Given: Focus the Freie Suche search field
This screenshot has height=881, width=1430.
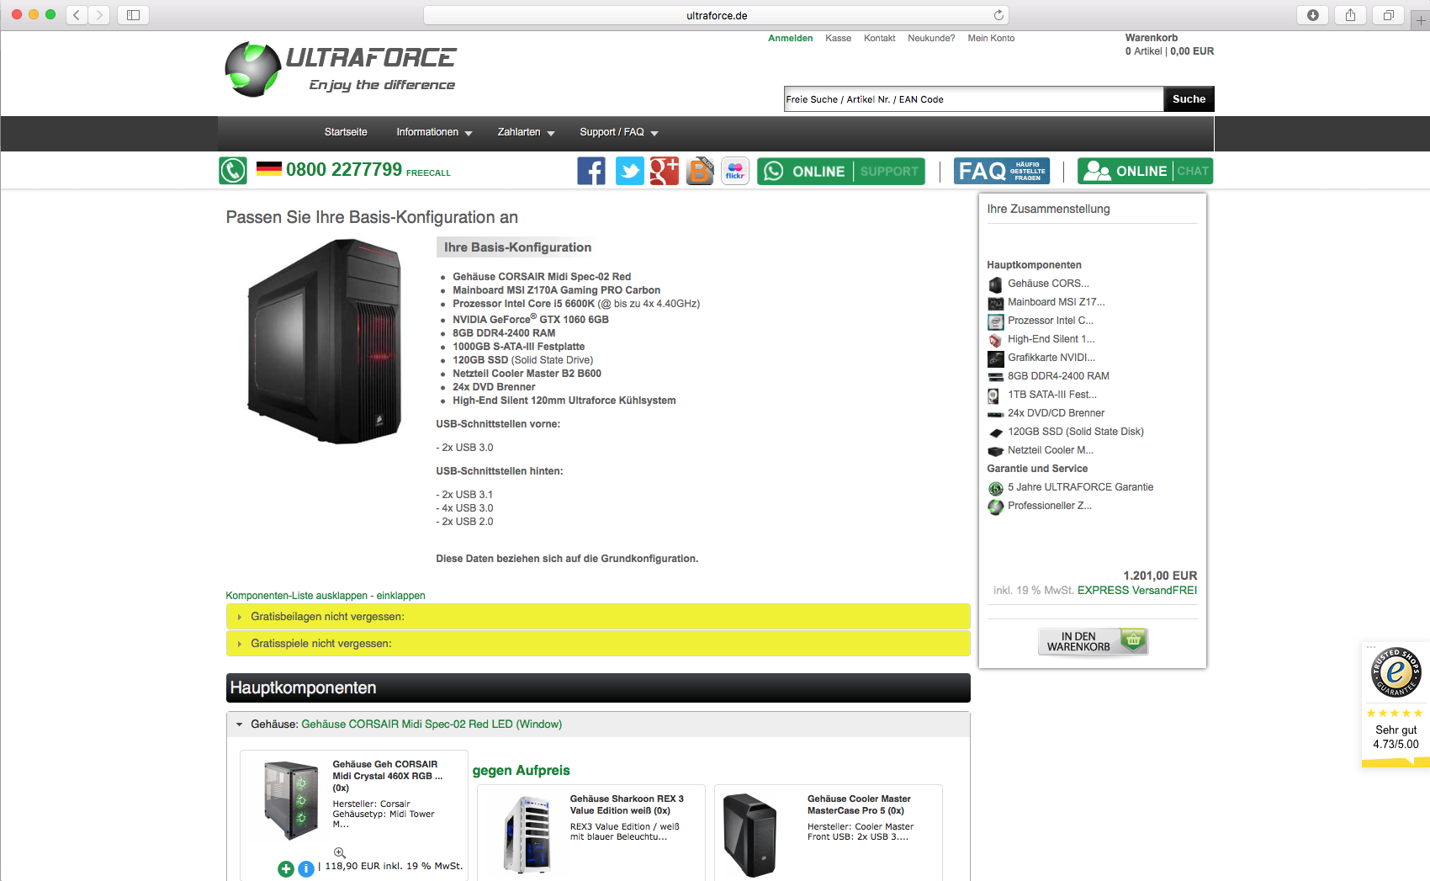Looking at the screenshot, I should [973, 98].
